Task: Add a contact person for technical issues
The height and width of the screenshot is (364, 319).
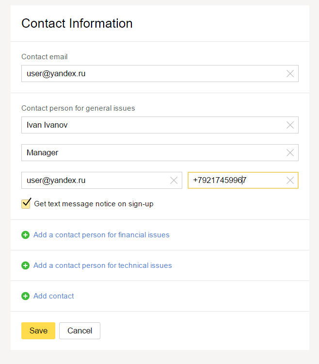Action: click(102, 265)
